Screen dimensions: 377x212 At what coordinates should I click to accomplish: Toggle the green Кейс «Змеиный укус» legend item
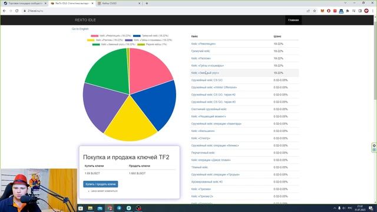pos(114,44)
